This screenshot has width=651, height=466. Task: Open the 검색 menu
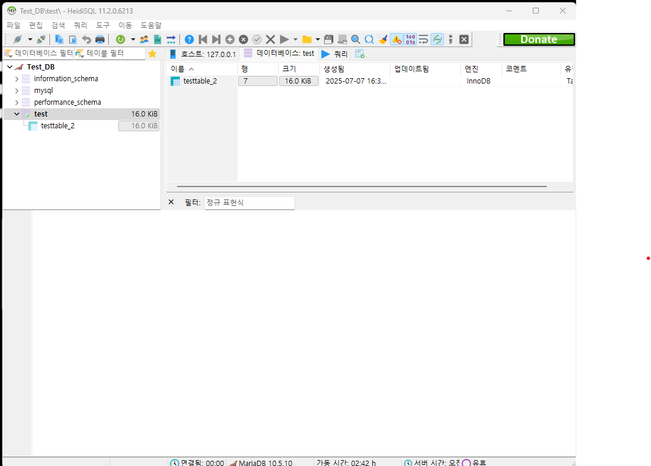(x=58, y=25)
